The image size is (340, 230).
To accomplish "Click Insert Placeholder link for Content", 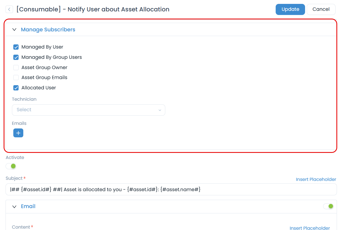I will [x=310, y=228].
